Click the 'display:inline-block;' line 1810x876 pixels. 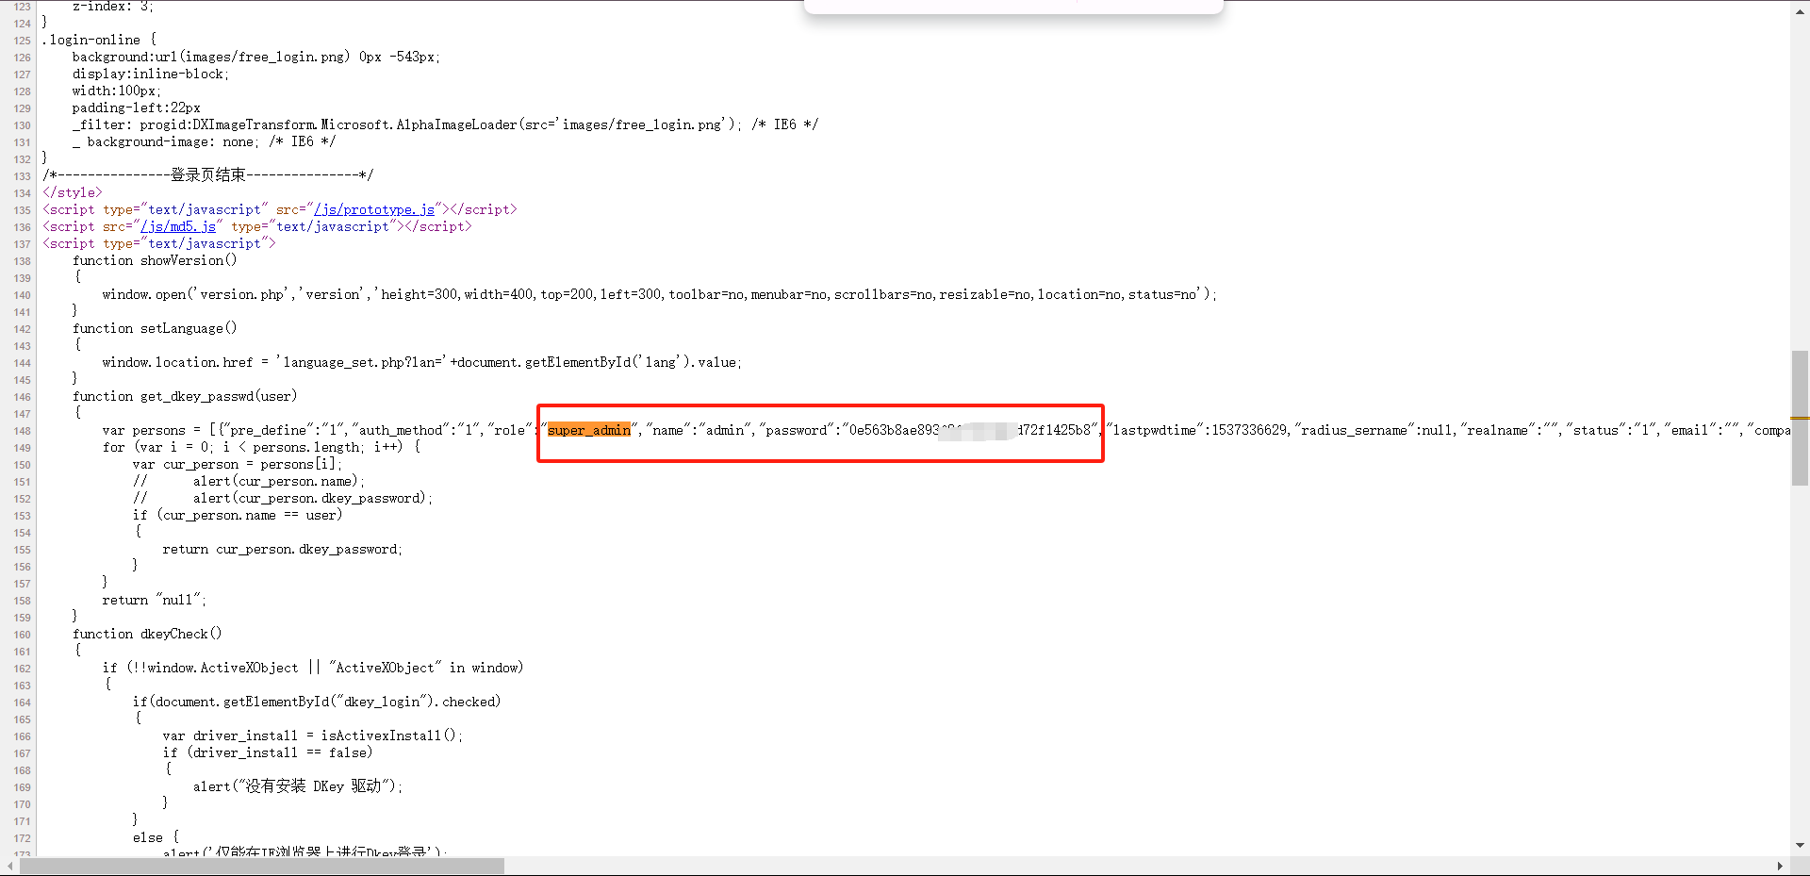151,74
